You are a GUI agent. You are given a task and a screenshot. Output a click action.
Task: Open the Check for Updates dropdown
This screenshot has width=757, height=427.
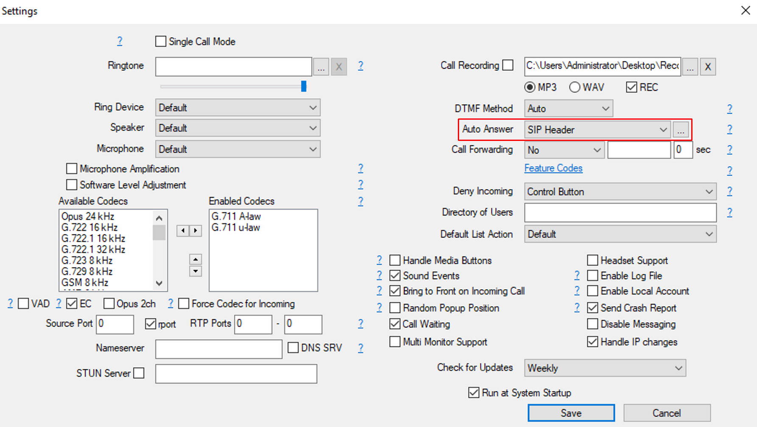(605, 368)
